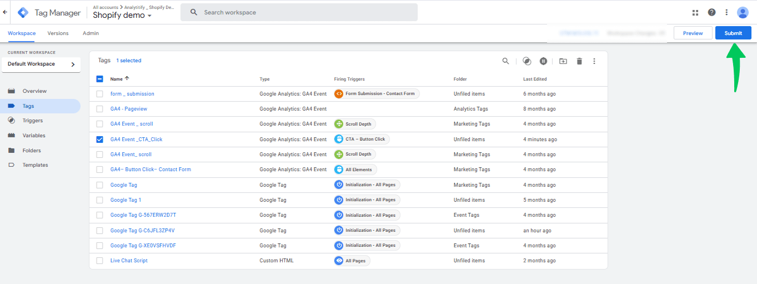Image resolution: width=757 pixels, height=284 pixels.
Task: Open the Google apps grid
Action: tap(695, 12)
